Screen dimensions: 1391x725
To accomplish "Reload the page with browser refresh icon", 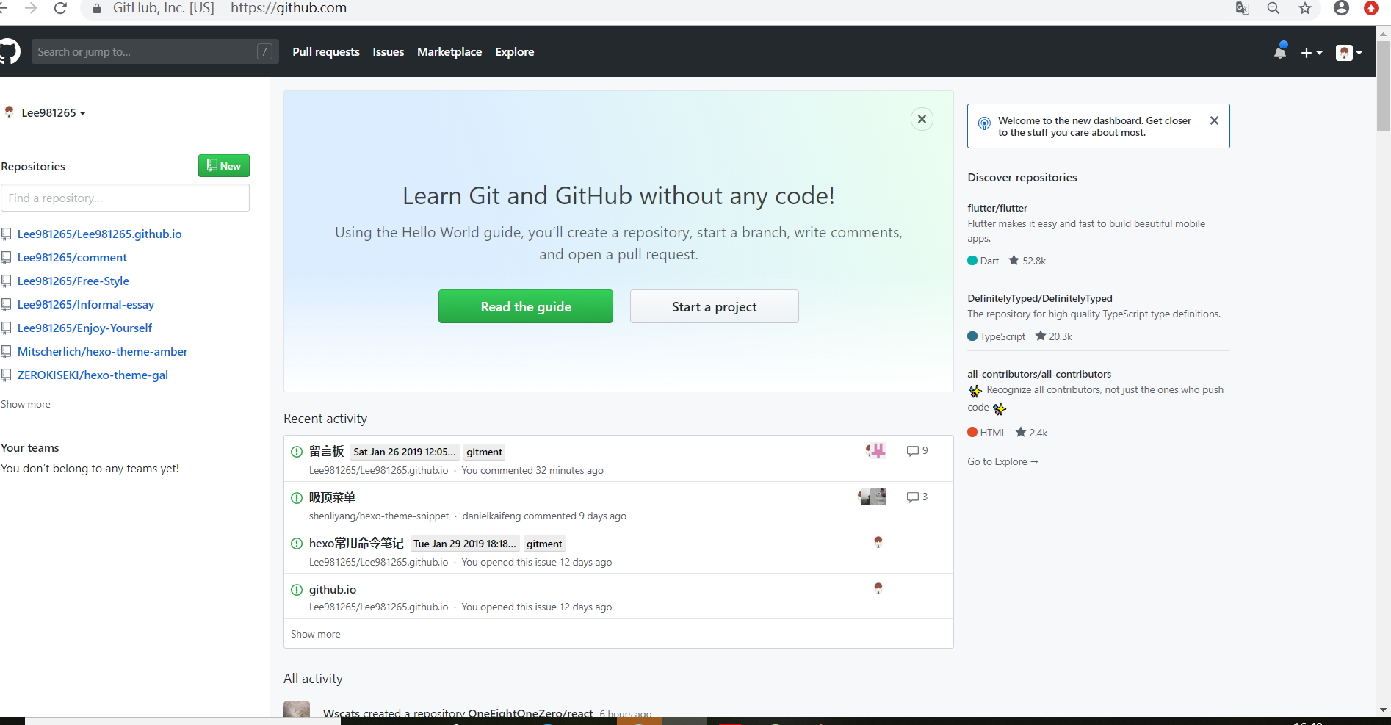I will click(x=60, y=8).
